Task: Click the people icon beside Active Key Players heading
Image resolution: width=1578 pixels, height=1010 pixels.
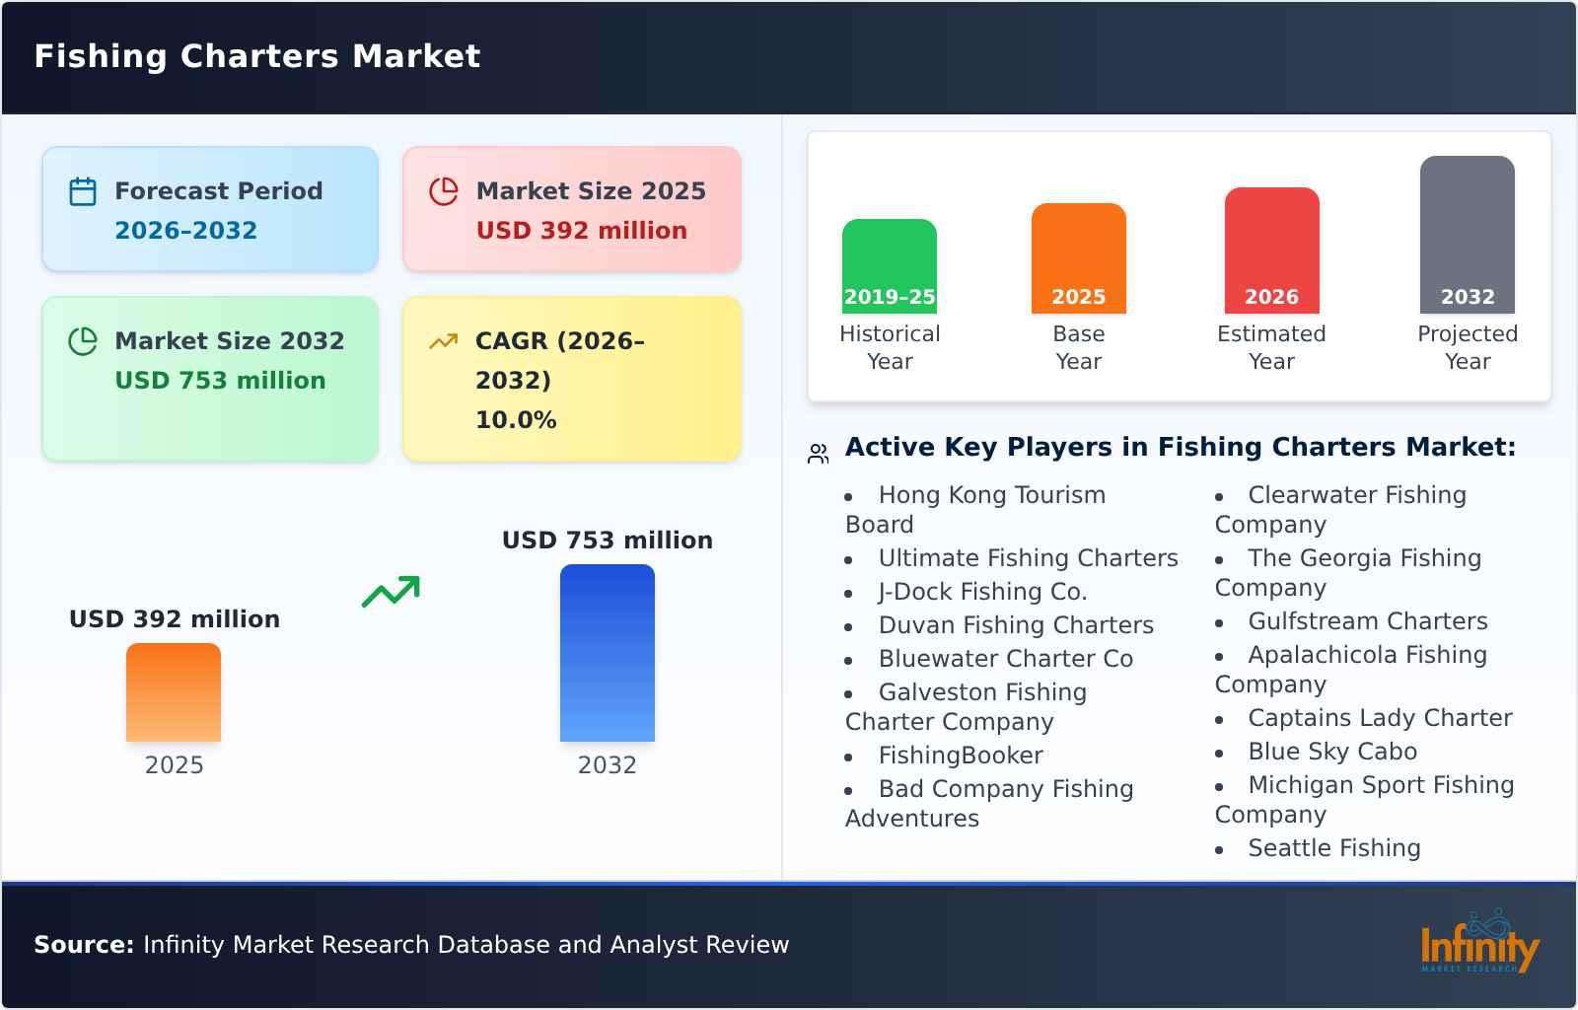Action: pyautogui.click(x=819, y=454)
